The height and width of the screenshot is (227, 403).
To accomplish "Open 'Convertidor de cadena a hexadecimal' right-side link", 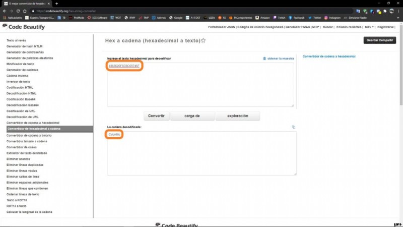I will click(x=328, y=56).
